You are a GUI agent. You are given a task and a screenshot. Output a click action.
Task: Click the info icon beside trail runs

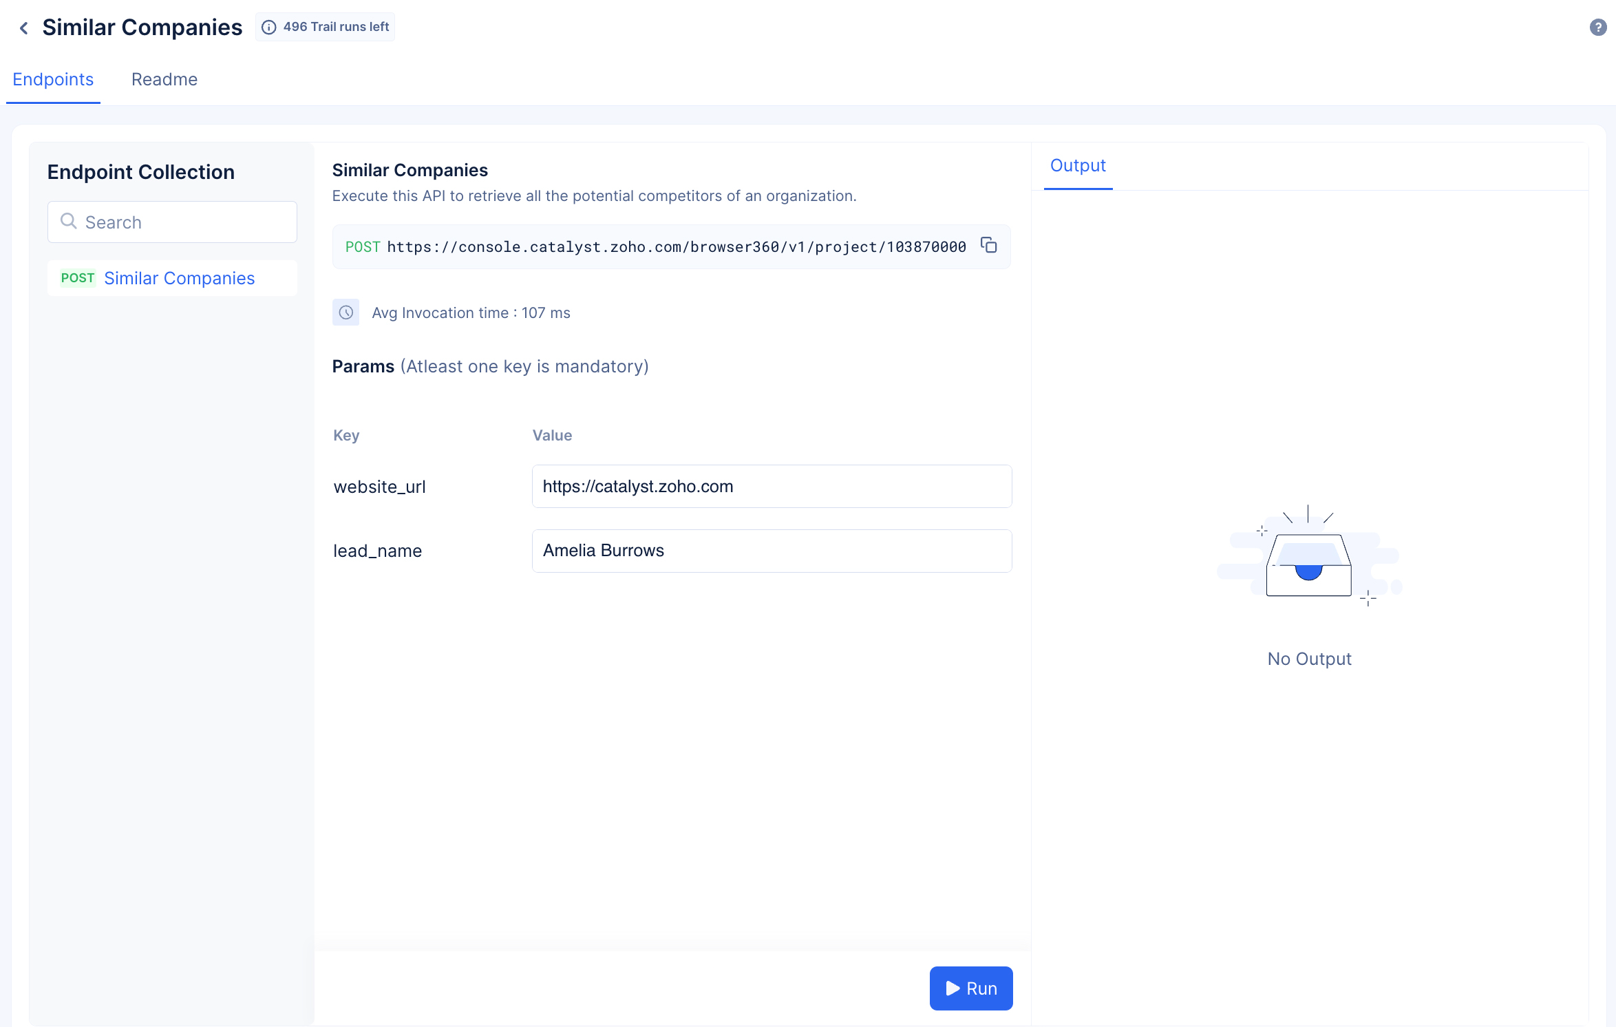[x=269, y=28]
